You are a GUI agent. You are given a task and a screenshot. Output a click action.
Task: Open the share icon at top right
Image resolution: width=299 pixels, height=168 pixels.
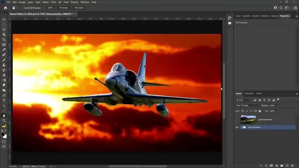295,8
